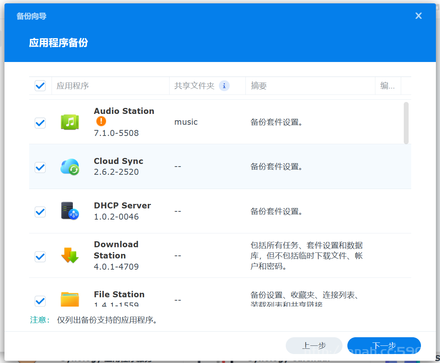Uncheck the Cloud Sync checkbox
This screenshot has height=363, width=440.
click(40, 167)
